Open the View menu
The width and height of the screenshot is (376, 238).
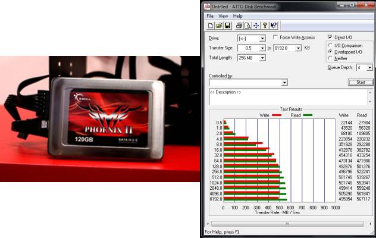223,16
